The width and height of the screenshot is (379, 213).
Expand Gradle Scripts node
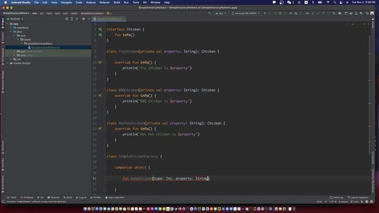(8, 63)
